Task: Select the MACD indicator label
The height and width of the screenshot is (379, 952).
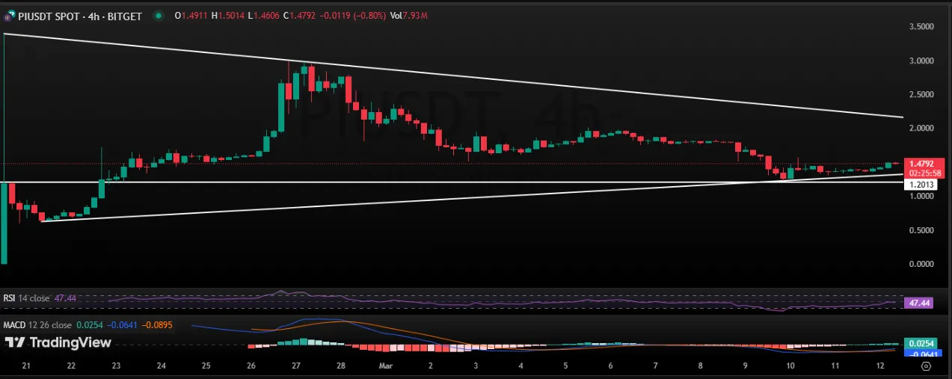Action: [16, 325]
